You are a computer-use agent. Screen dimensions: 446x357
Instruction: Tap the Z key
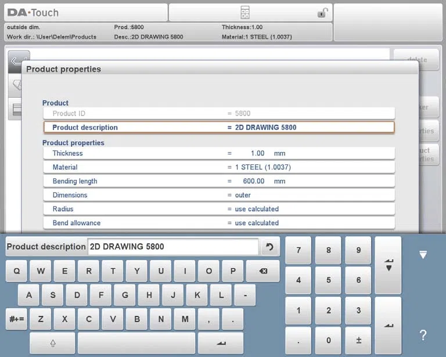tap(41, 319)
